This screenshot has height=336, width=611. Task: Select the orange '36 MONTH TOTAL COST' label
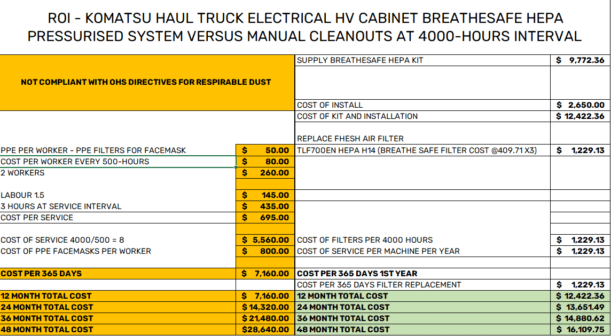[117, 318]
